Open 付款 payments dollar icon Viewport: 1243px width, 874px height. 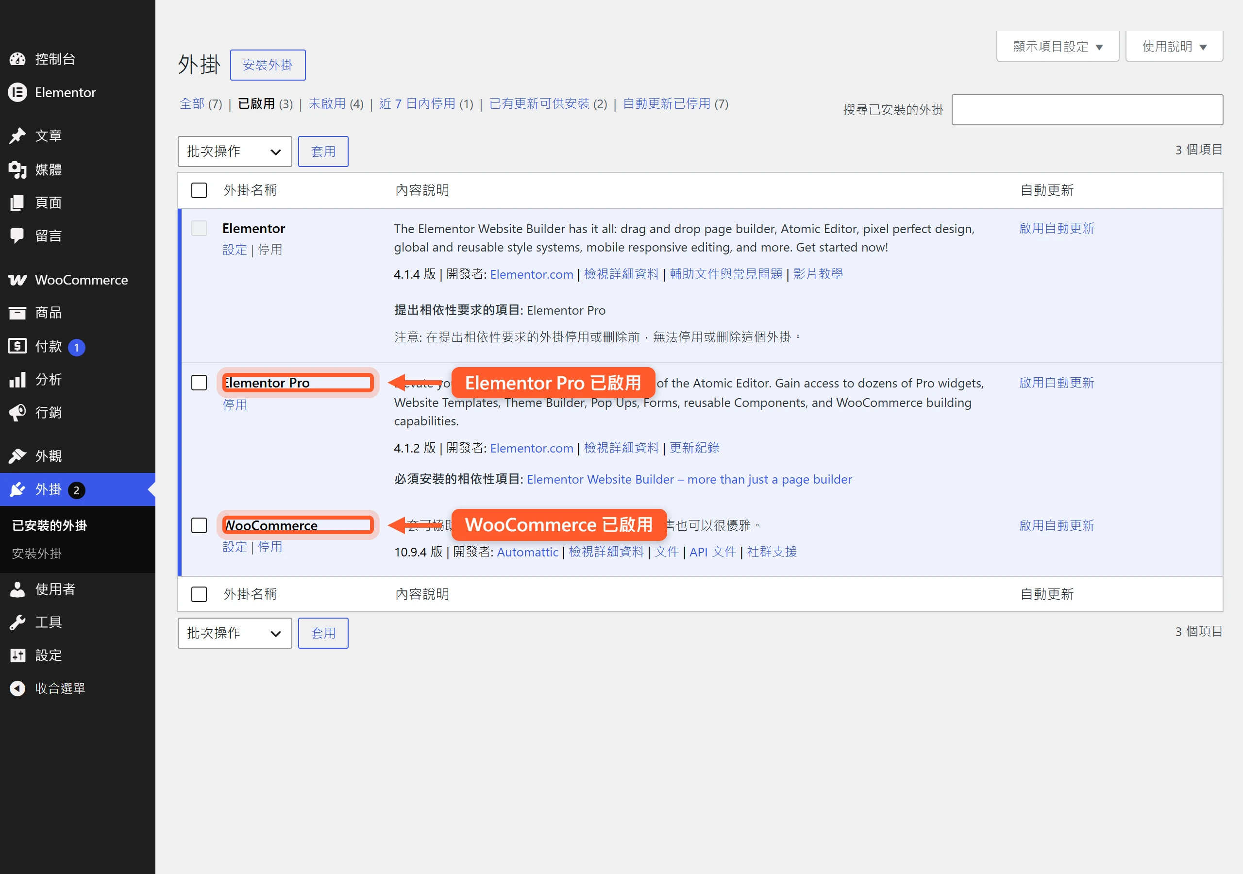[17, 346]
